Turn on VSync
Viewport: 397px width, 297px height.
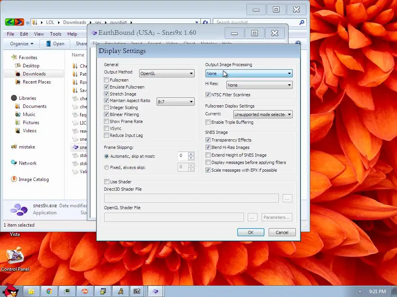point(107,128)
